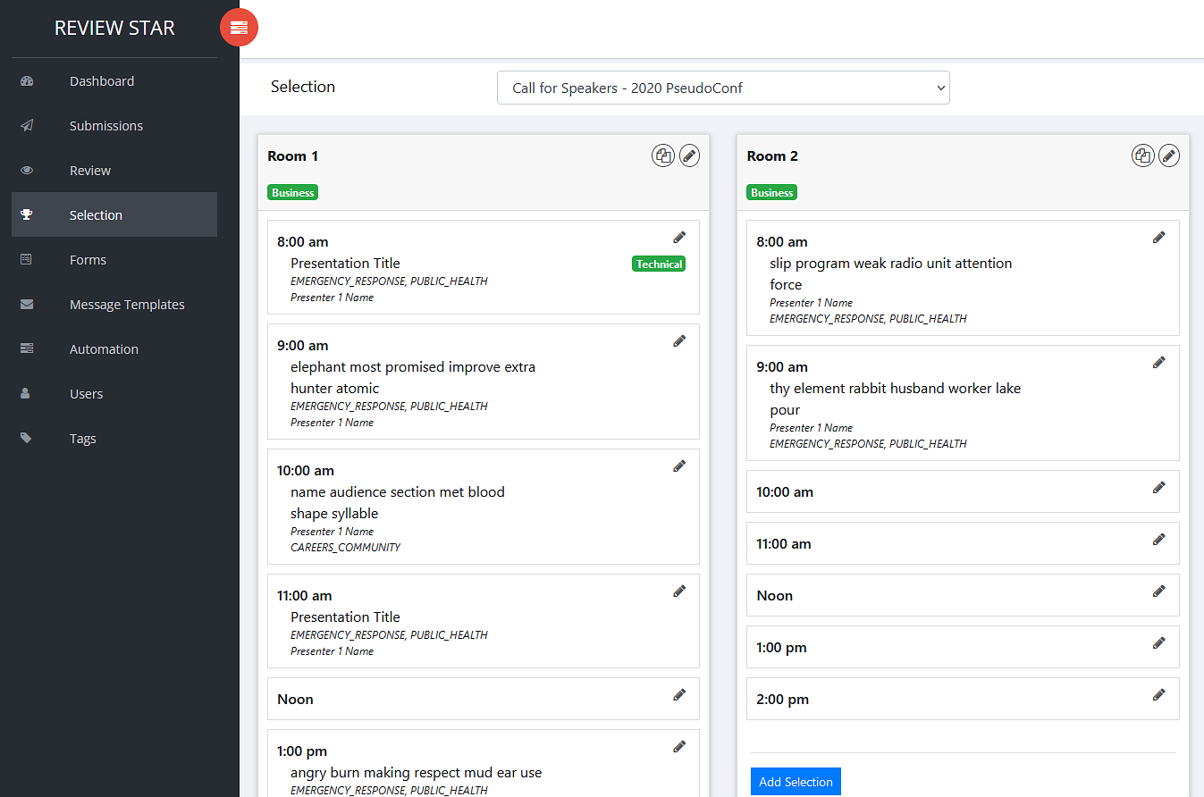The width and height of the screenshot is (1204, 797).
Task: Edit the Room 1 Noon slot
Action: (x=679, y=695)
